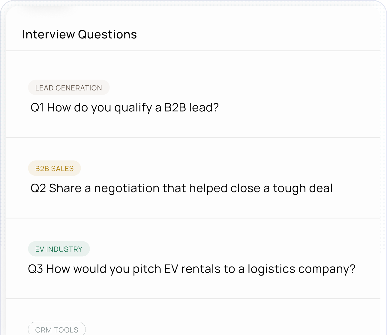Screen dimensions: 387x335
Task: Open question about qualifying a B2B lead
Action: (124, 107)
